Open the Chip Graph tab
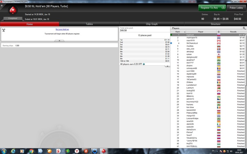Screen dimensions: 247x154 [151, 24]
